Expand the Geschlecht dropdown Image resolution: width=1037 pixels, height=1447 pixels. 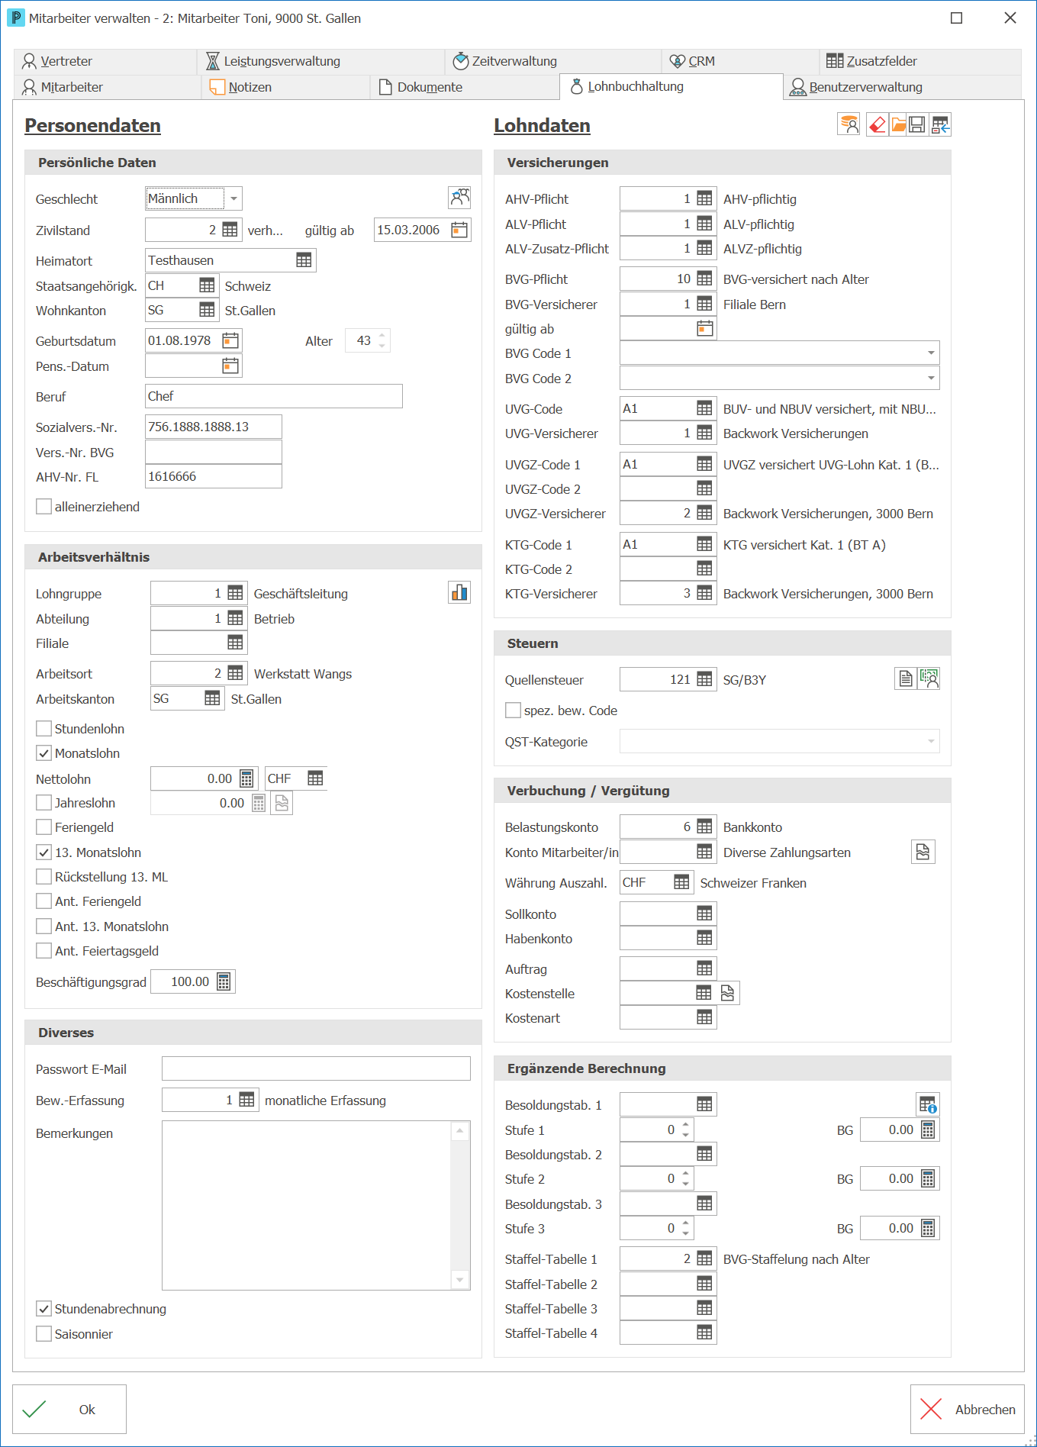233,198
